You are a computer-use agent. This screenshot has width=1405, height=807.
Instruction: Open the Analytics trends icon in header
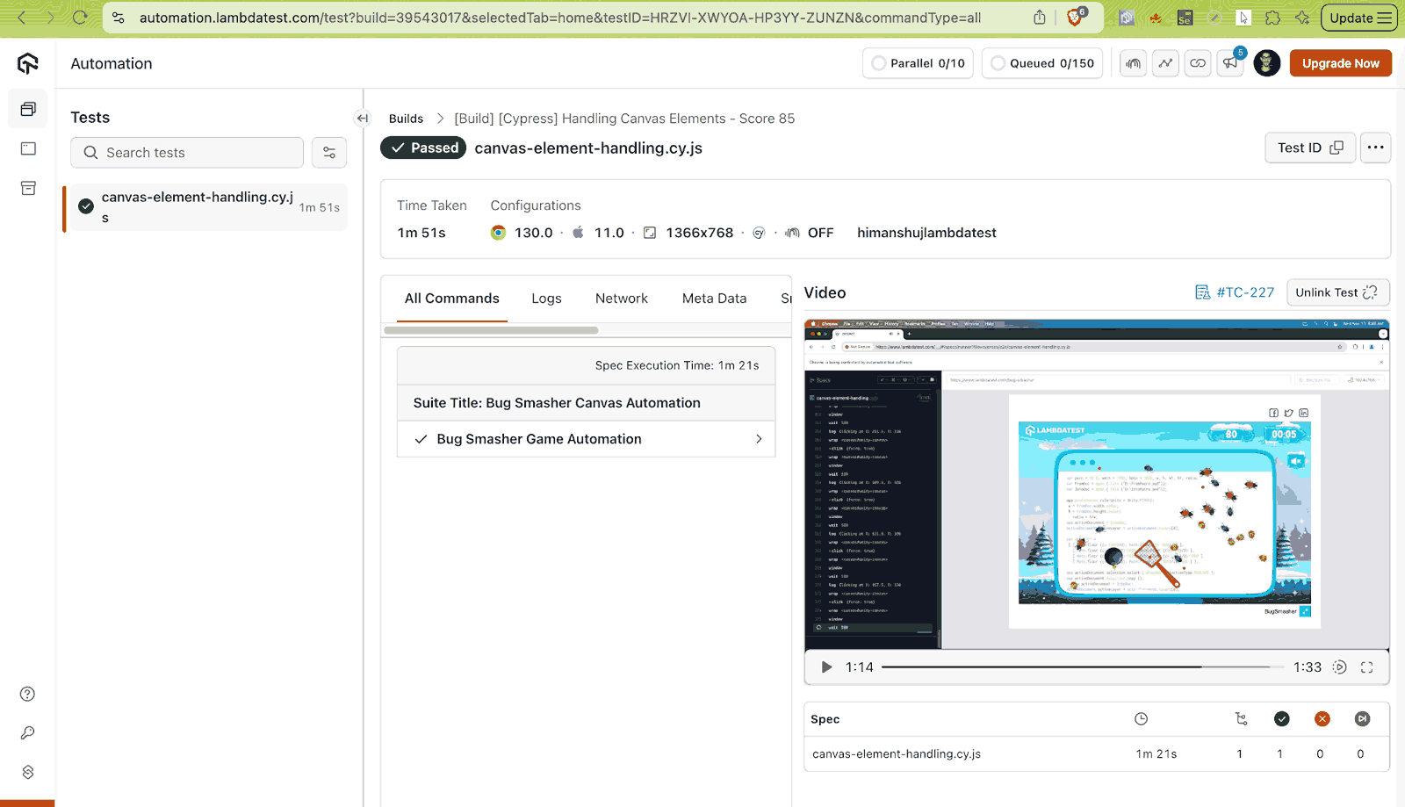pos(1165,62)
